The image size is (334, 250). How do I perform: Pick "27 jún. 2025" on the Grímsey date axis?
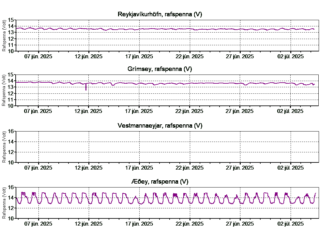pos(240,111)
